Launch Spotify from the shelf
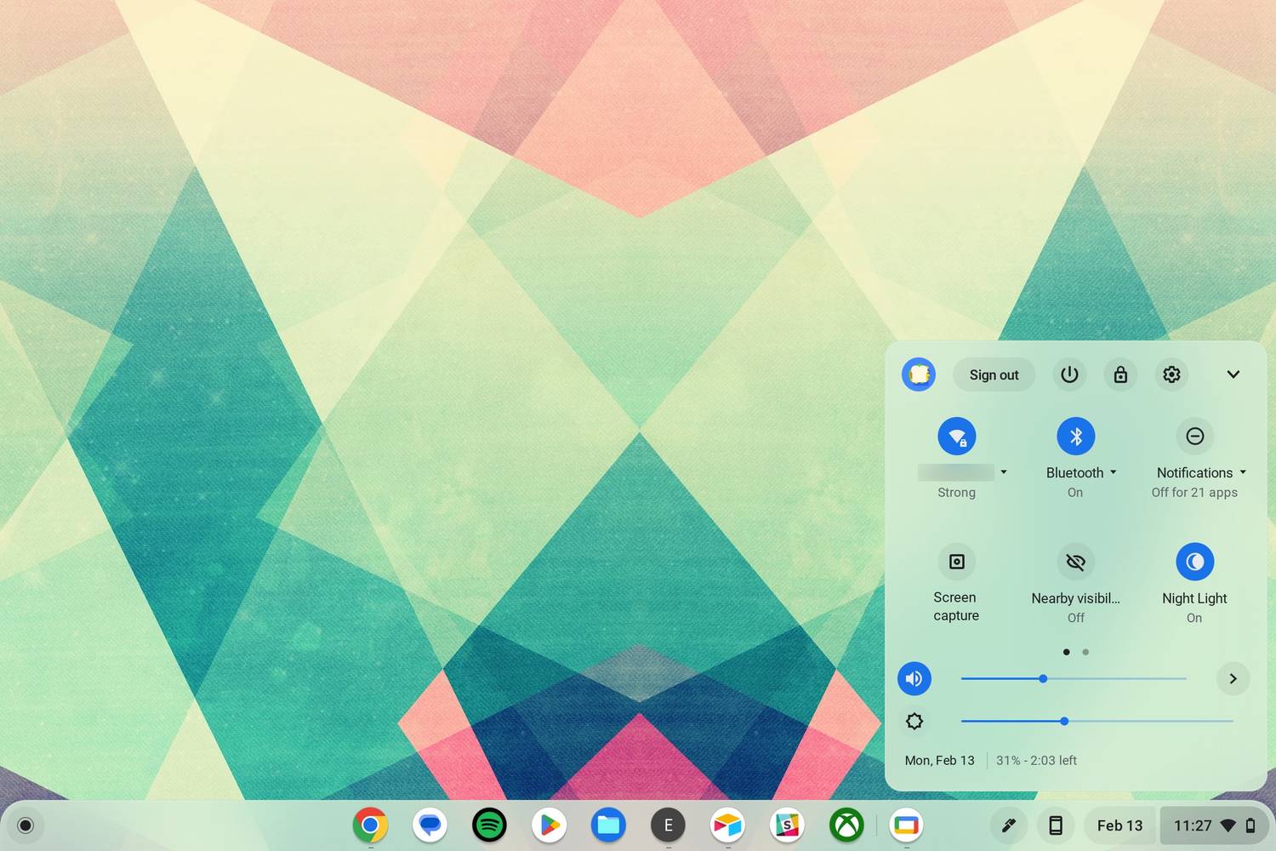 pyautogui.click(x=489, y=825)
